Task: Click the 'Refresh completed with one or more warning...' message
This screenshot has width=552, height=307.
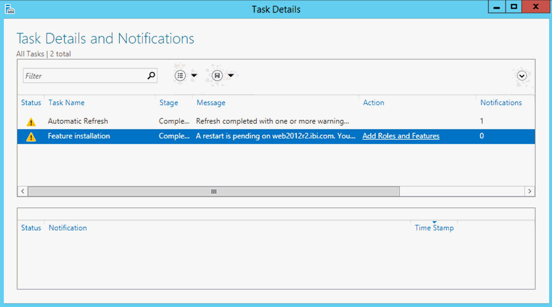Action: (x=272, y=121)
